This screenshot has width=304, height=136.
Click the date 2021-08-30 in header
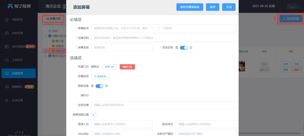tap(260, 6)
